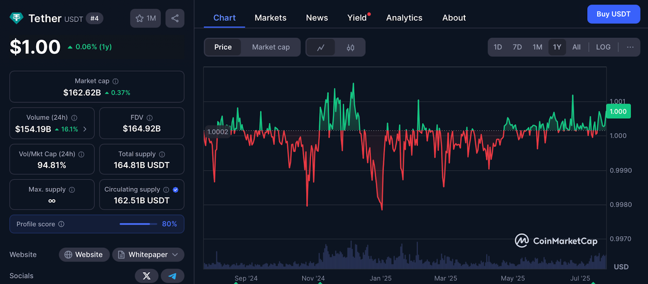This screenshot has width=648, height=284.
Task: Expand Volume (24h) details chevron
Action: 85,130
